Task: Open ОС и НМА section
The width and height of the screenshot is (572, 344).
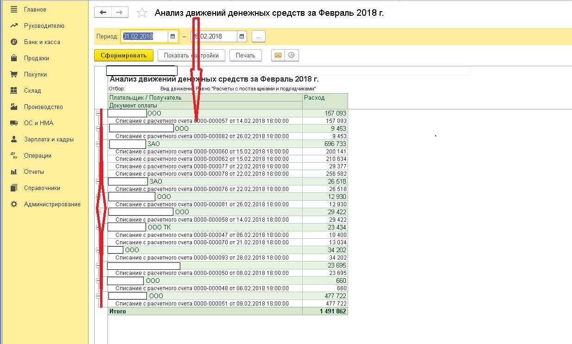Action: pyautogui.click(x=39, y=123)
